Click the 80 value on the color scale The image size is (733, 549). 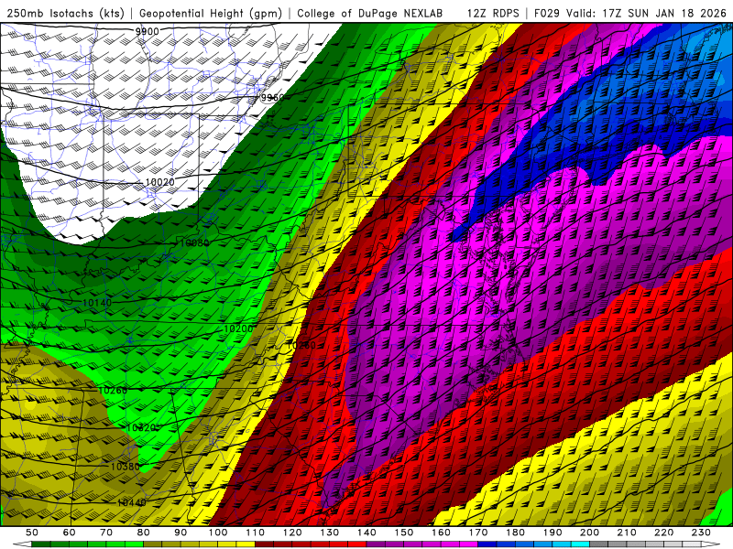point(144,533)
